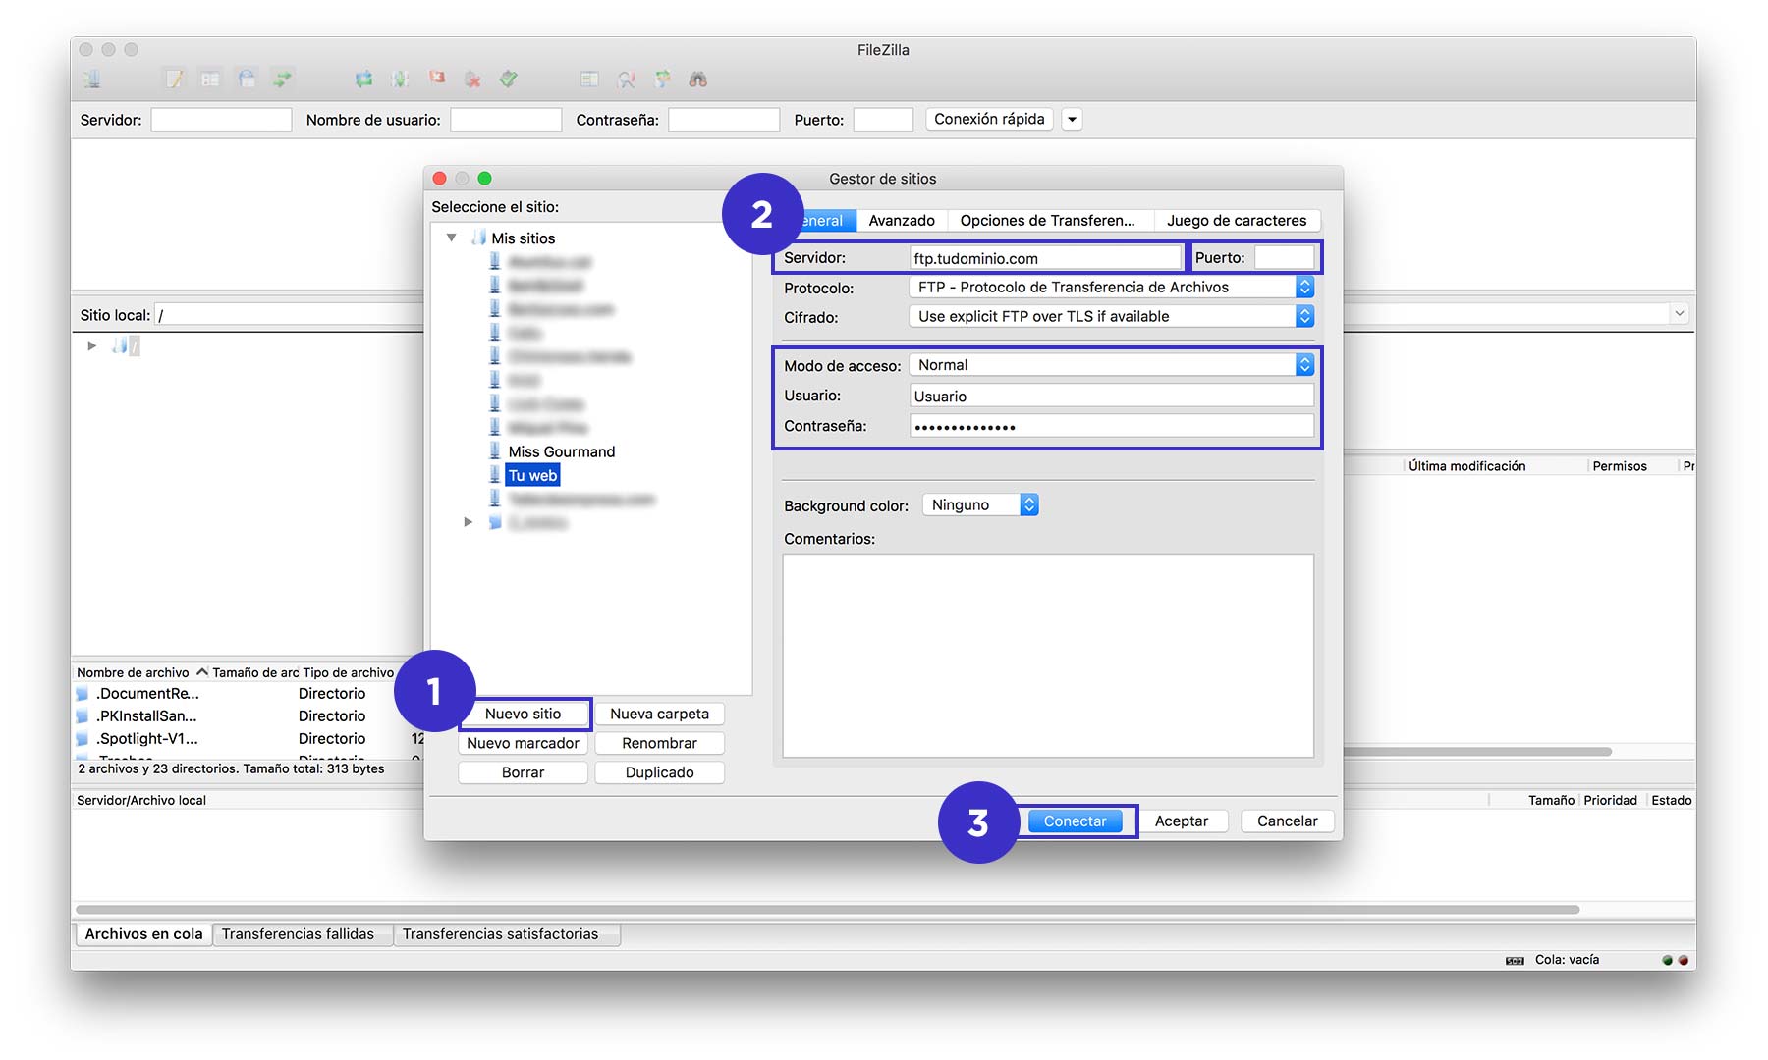
Task: Click the Nuevo sitio button
Action: [524, 714]
